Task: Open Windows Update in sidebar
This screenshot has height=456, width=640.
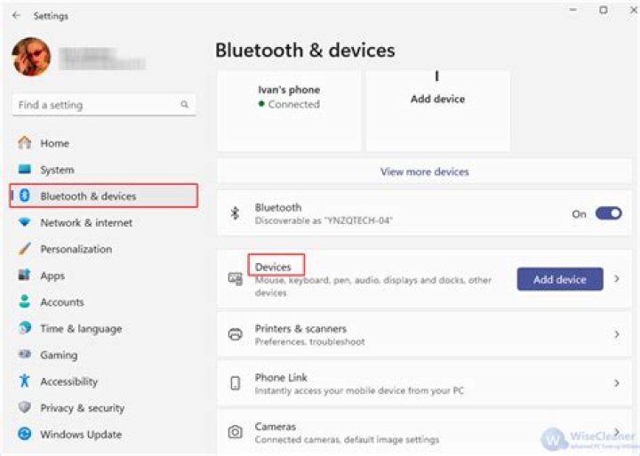Action: 104,435
